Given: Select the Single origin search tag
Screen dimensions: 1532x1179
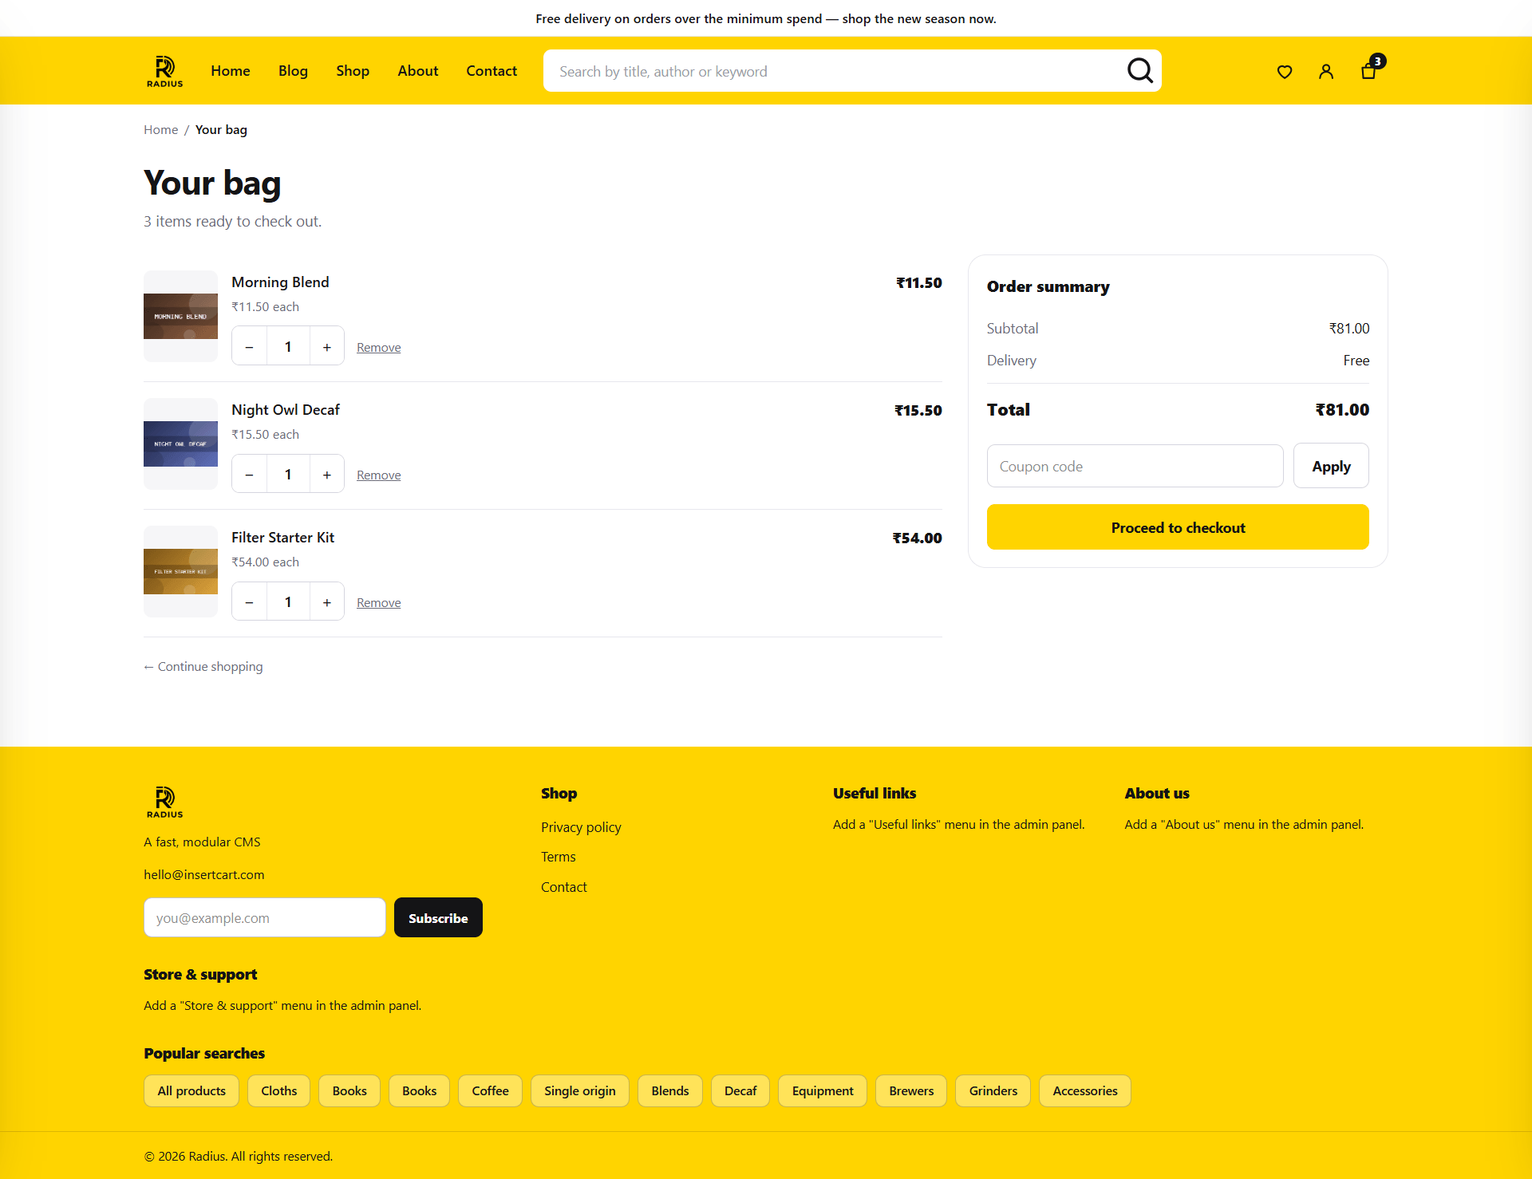Looking at the screenshot, I should click(580, 1090).
